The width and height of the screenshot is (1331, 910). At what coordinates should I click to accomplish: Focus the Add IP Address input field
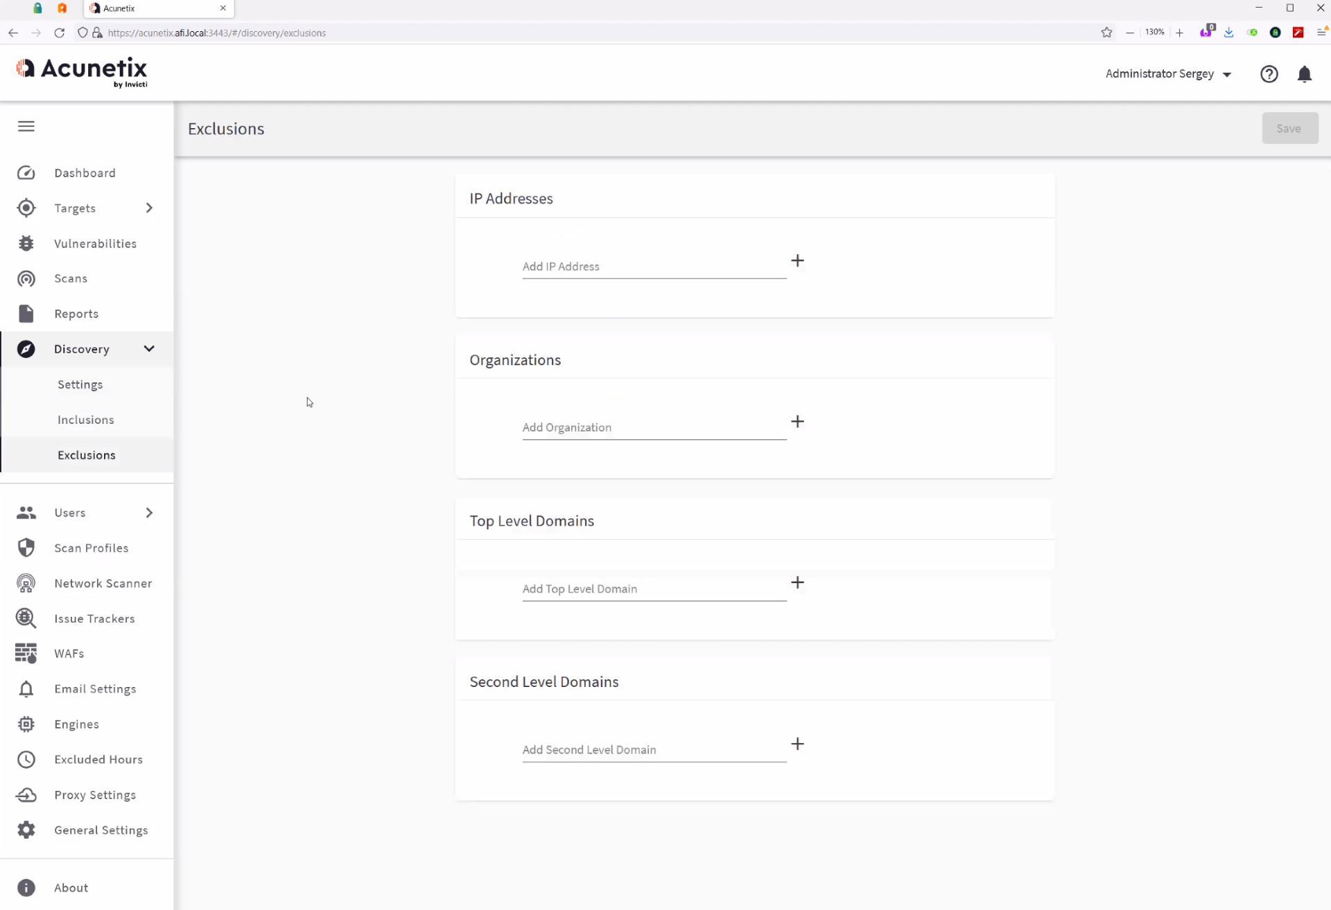(x=654, y=267)
